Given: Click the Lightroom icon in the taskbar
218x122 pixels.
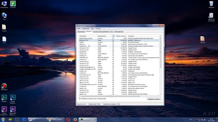Looking at the screenshot, I should click(x=17, y=120).
